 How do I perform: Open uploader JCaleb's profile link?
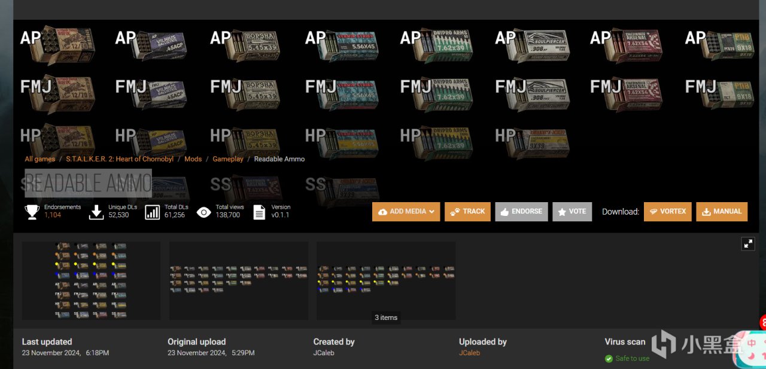(x=469, y=353)
